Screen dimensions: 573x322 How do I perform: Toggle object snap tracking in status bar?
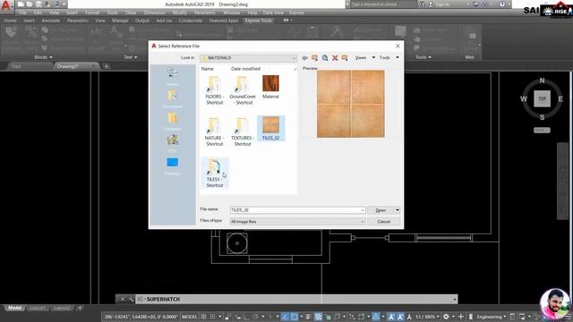tap(285, 317)
